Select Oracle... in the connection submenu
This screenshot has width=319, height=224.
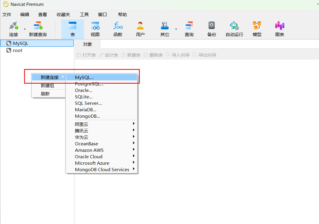pos(101,90)
